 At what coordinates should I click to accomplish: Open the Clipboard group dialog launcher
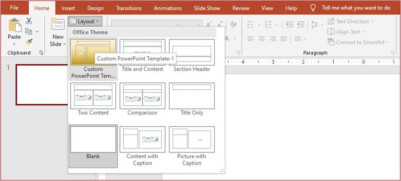41,53
